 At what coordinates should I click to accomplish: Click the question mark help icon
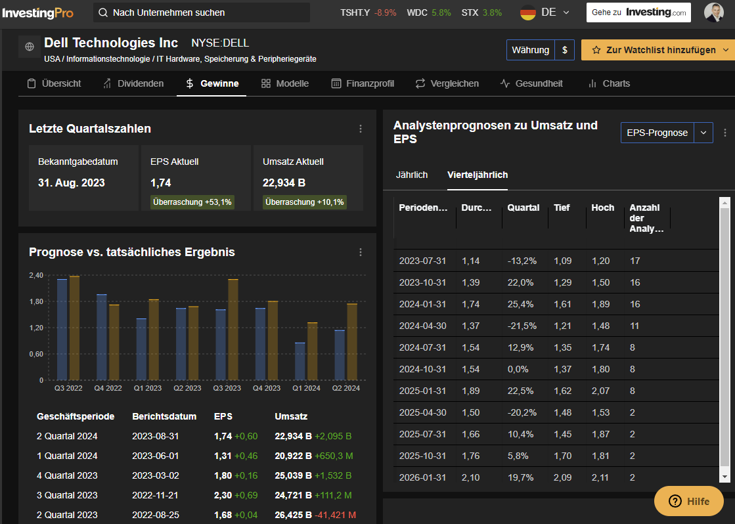pyautogui.click(x=675, y=501)
